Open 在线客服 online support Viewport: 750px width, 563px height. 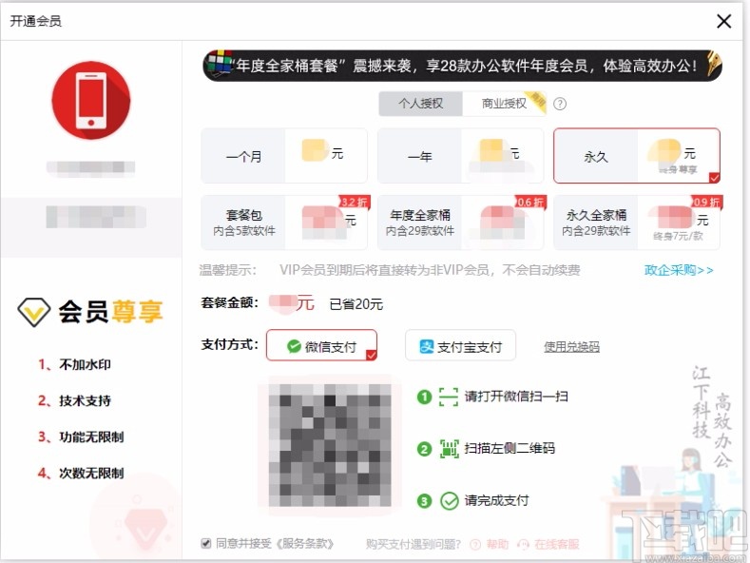click(556, 544)
